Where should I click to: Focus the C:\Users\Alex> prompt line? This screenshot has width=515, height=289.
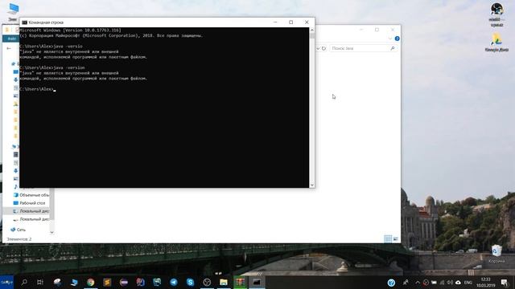tap(38, 89)
